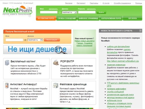
Task: Open the new project social network link
Action: coord(84,43)
